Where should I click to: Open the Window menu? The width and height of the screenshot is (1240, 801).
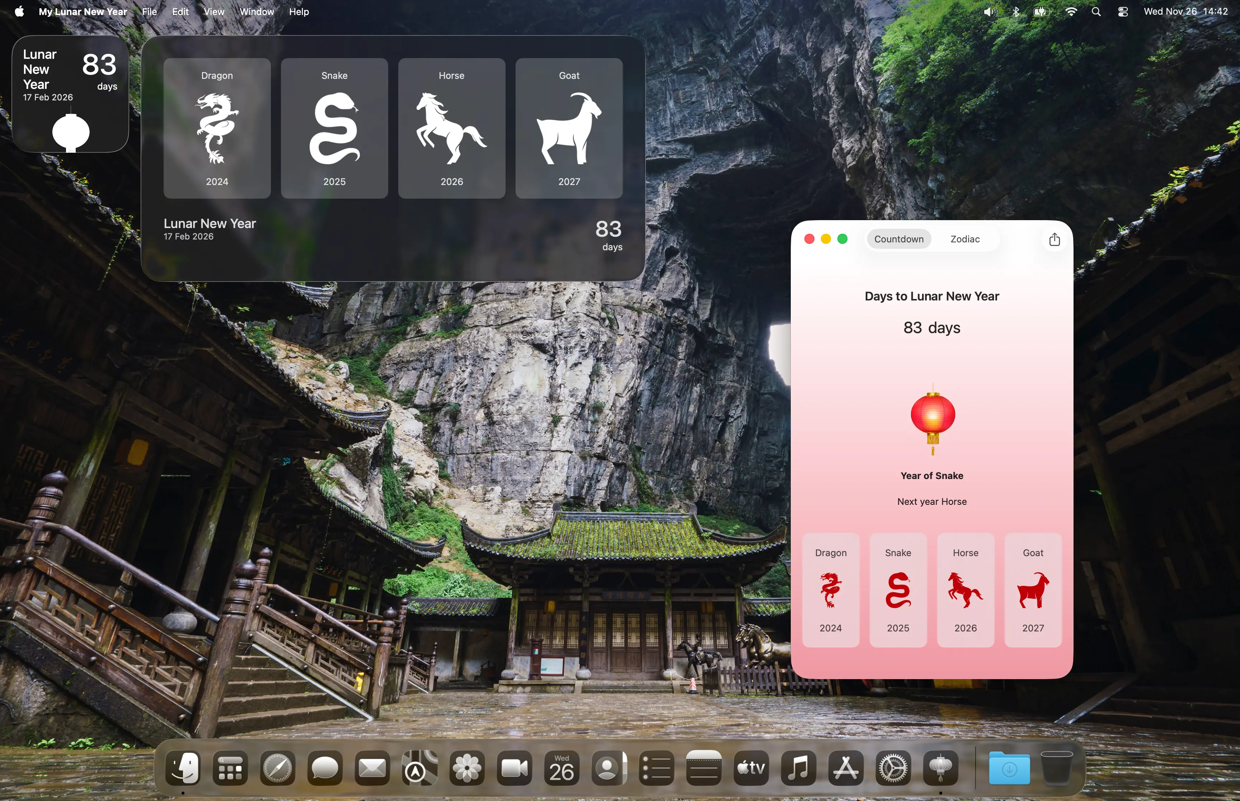[257, 11]
